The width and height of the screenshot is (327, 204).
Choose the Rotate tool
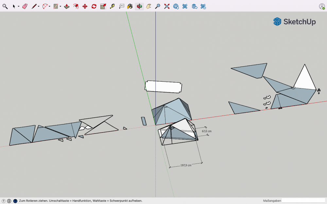[x=94, y=6]
